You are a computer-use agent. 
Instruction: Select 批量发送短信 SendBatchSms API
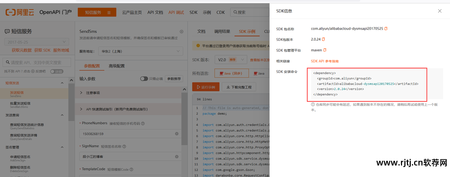pyautogui.click(x=34, y=105)
